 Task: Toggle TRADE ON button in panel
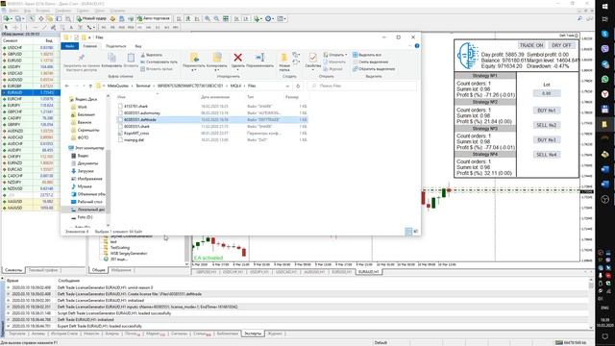(531, 45)
